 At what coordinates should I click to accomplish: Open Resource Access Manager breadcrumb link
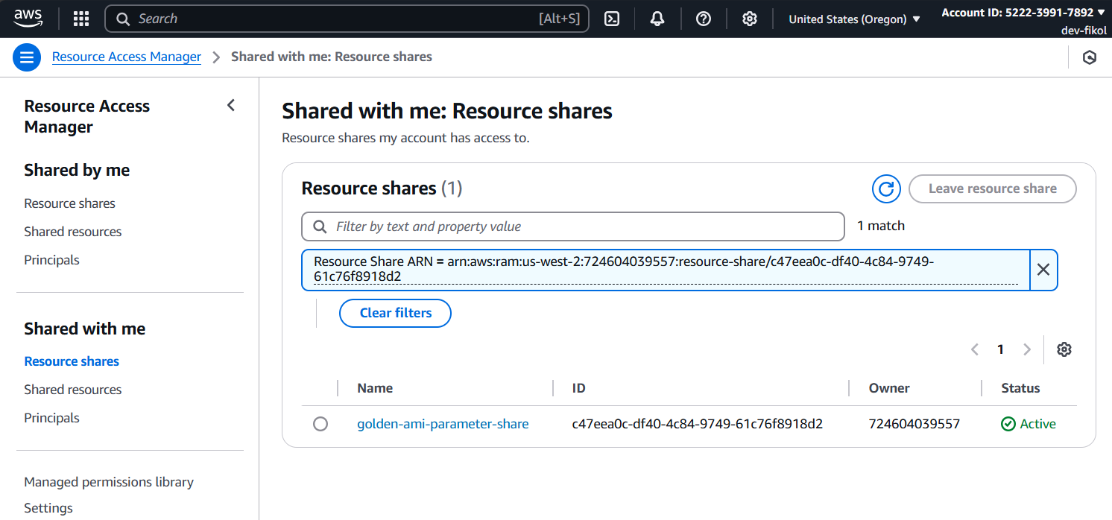[x=127, y=57]
